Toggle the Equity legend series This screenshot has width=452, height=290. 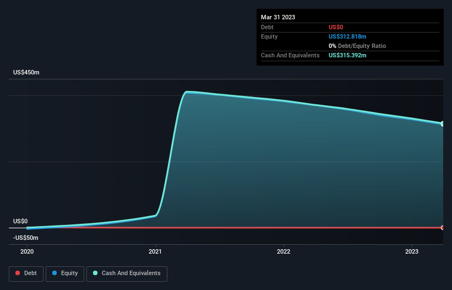(65, 273)
